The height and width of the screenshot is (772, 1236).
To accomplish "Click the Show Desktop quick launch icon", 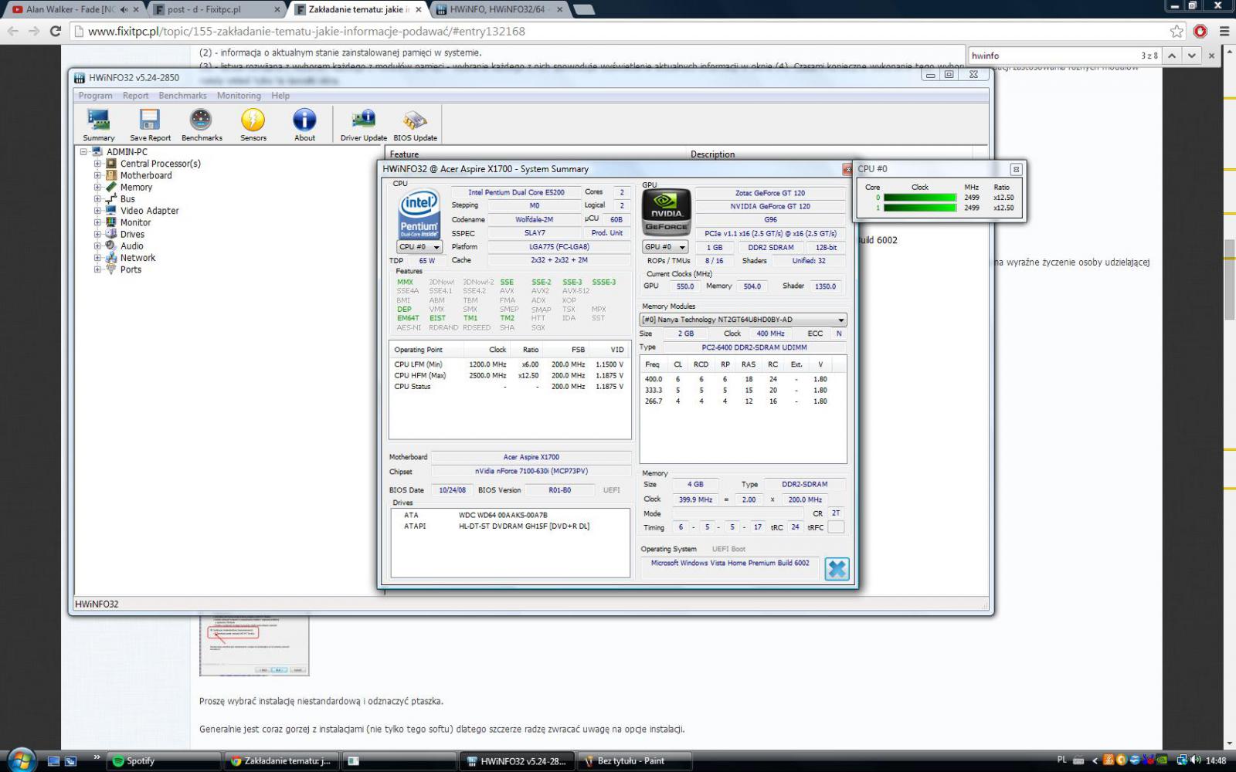I will click(53, 761).
